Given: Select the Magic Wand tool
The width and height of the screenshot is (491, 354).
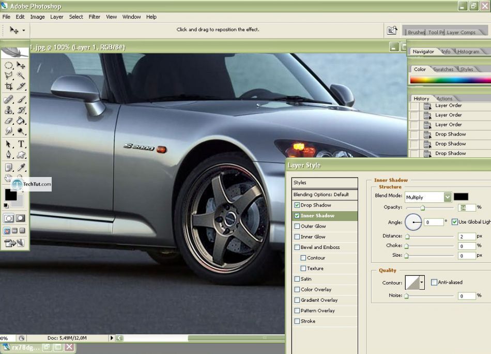Looking at the screenshot, I should coord(21,76).
